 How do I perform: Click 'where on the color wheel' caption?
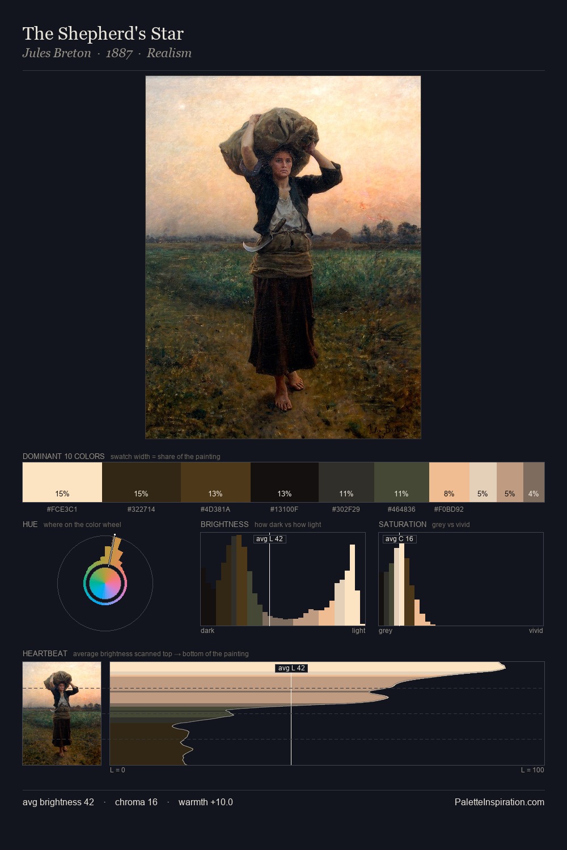pyautogui.click(x=82, y=525)
